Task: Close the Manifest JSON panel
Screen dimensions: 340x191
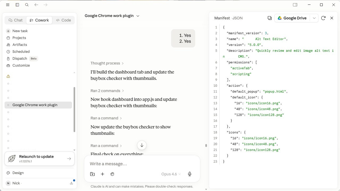Action: pos(332,18)
